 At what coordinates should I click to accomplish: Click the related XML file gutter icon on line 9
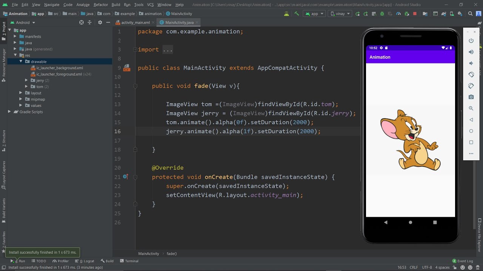click(127, 68)
